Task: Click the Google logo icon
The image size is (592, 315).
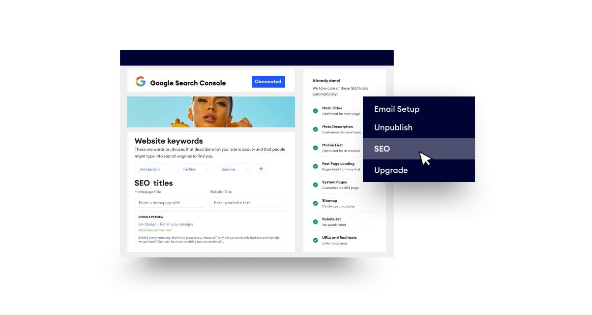Action: point(141,82)
